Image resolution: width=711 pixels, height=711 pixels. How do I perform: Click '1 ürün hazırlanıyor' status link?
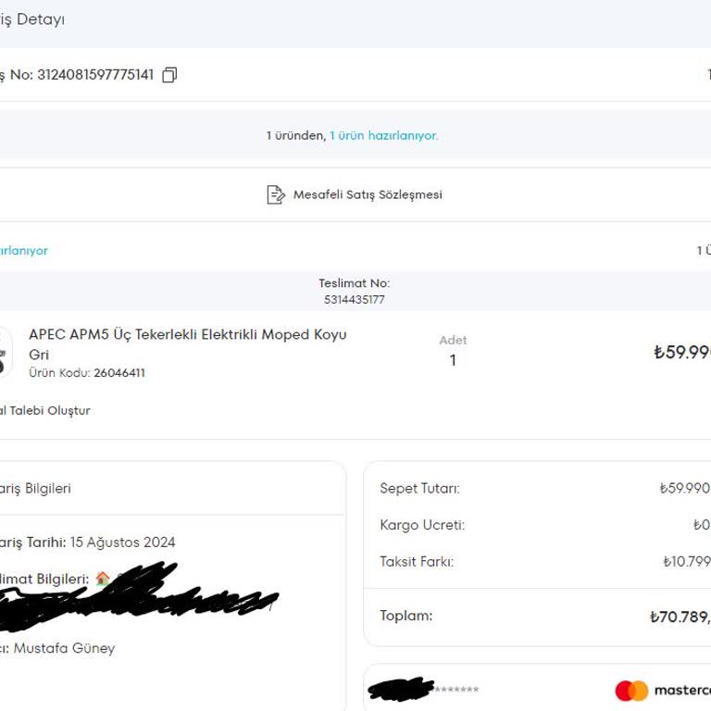383,135
